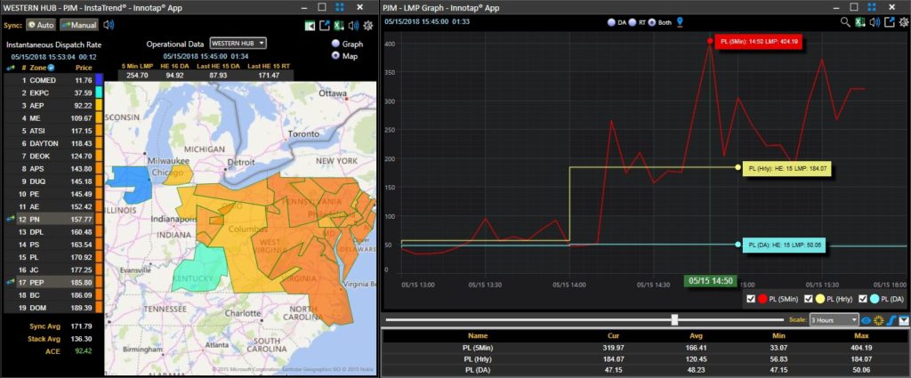Viewport: 911px width, 378px height.
Task: Toggle sound icon beside Manual sync
Action: pos(109,26)
